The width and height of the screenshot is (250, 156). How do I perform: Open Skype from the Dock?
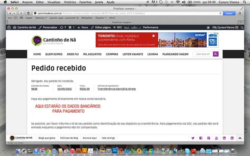pyautogui.click(x=187, y=151)
